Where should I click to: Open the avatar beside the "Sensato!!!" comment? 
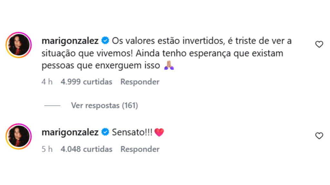click(18, 136)
